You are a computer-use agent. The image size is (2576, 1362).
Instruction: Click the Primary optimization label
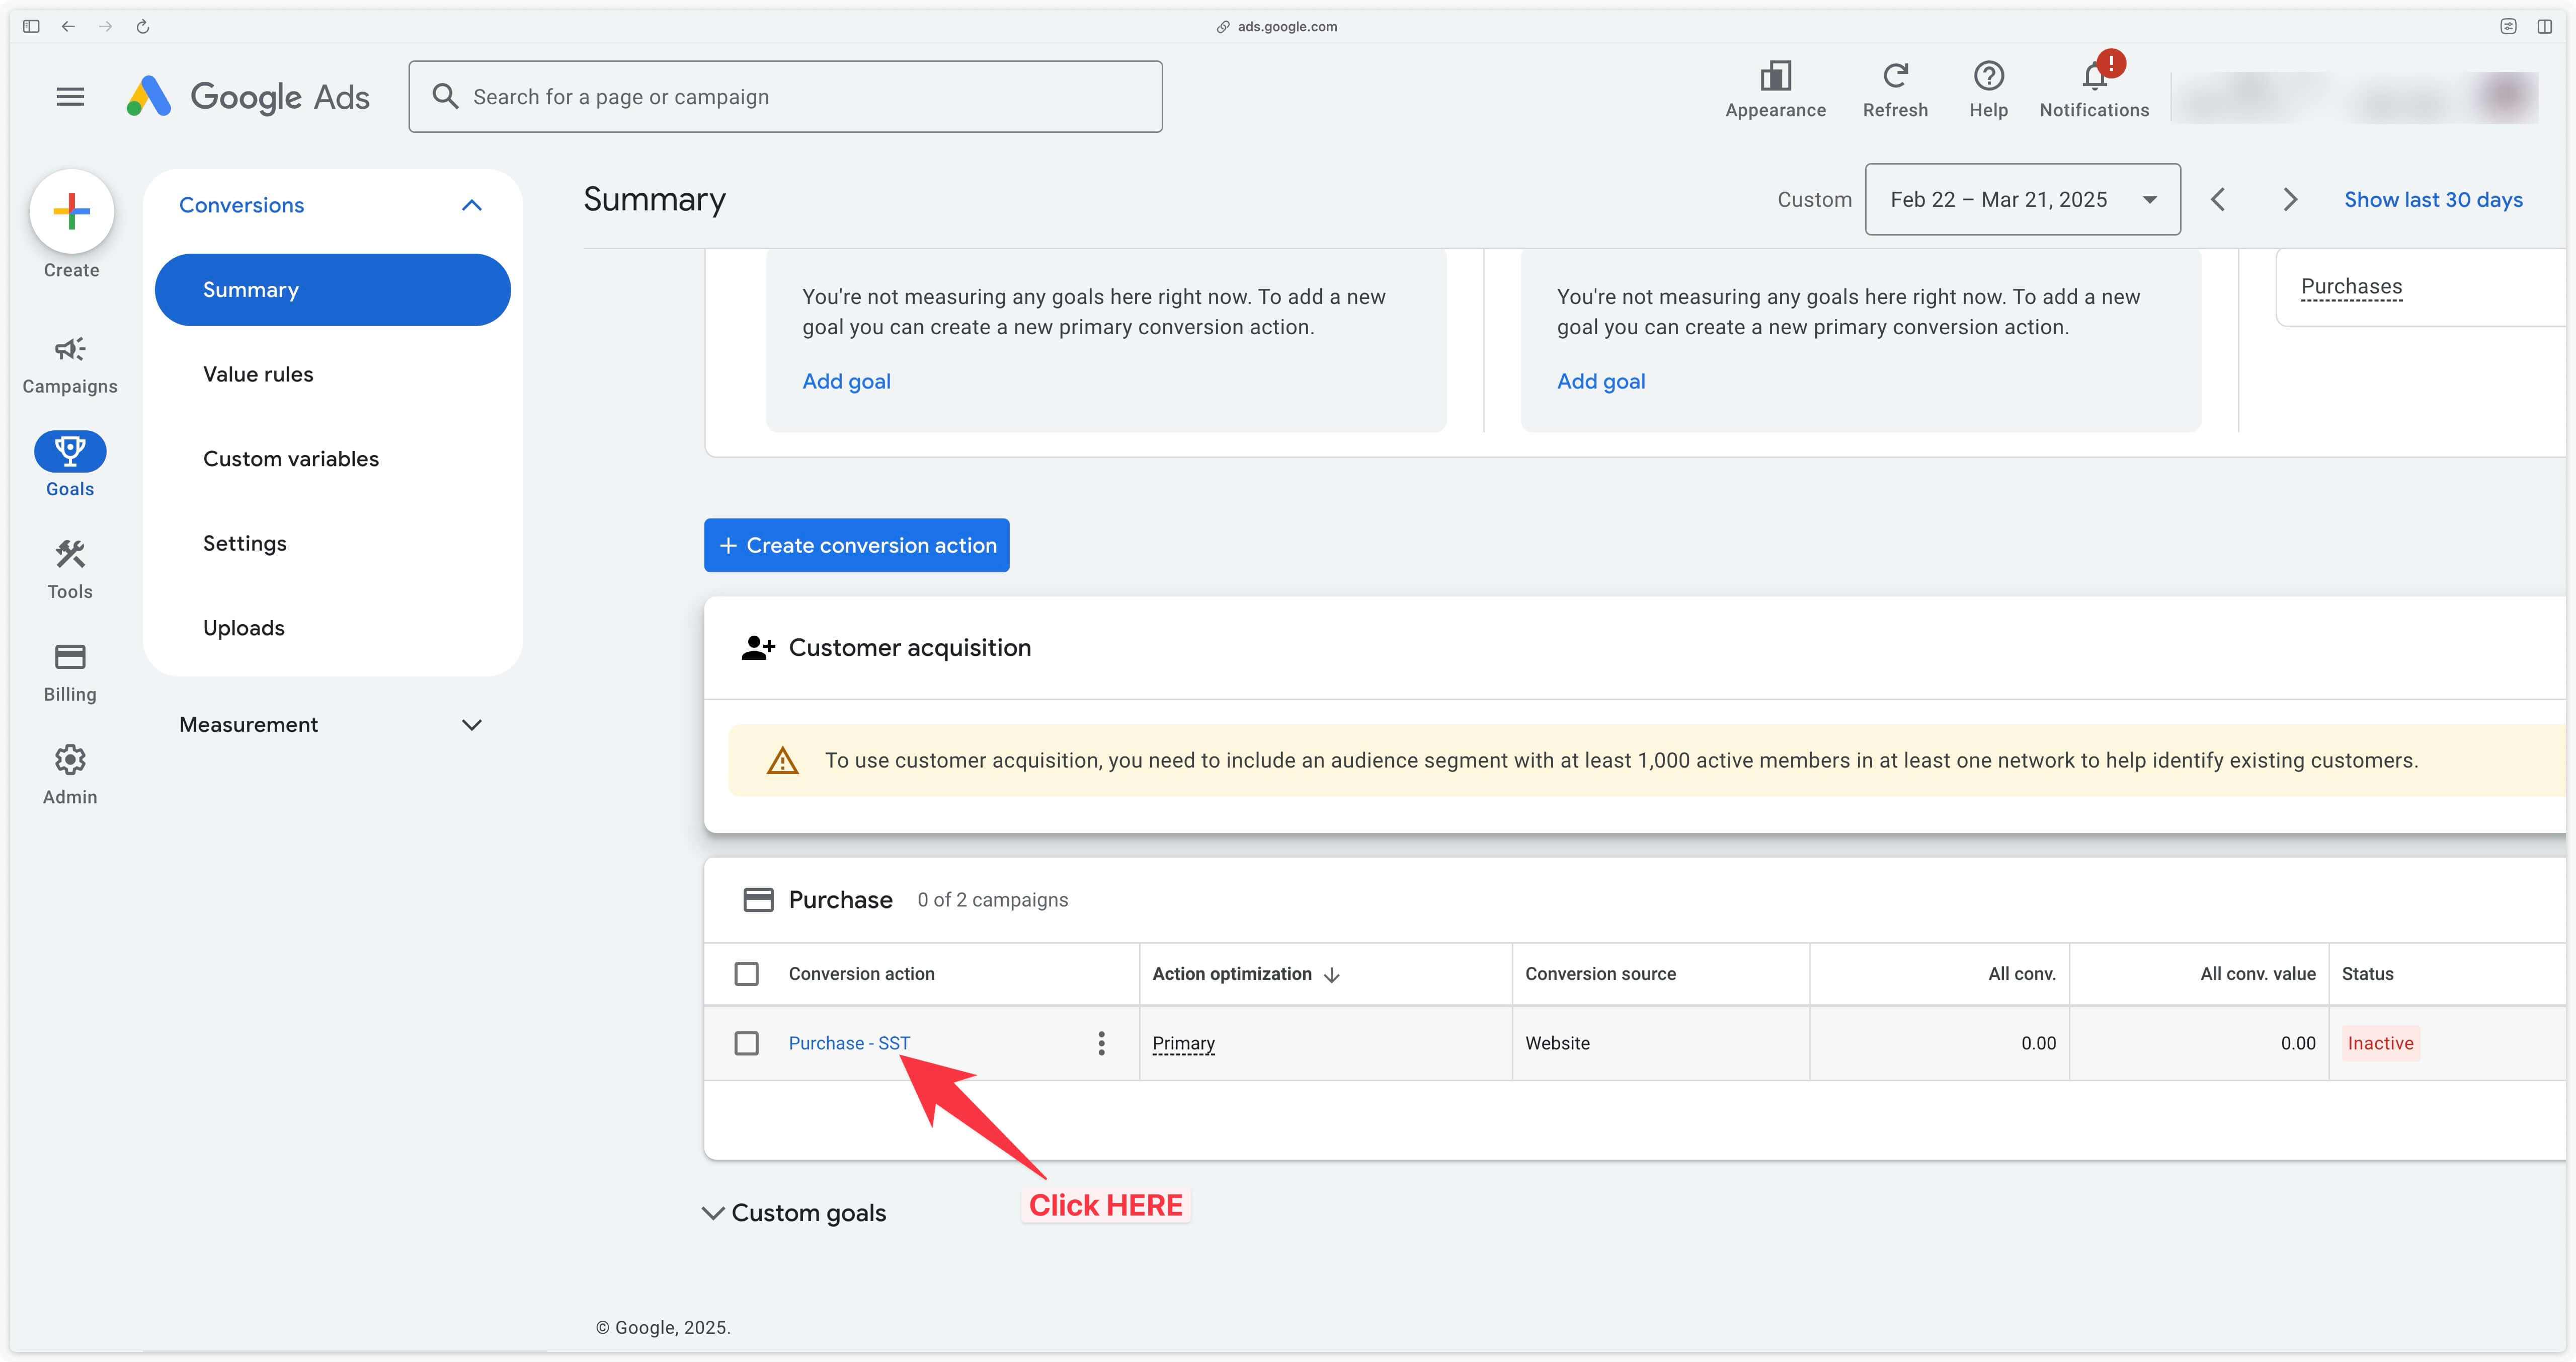(1183, 1043)
